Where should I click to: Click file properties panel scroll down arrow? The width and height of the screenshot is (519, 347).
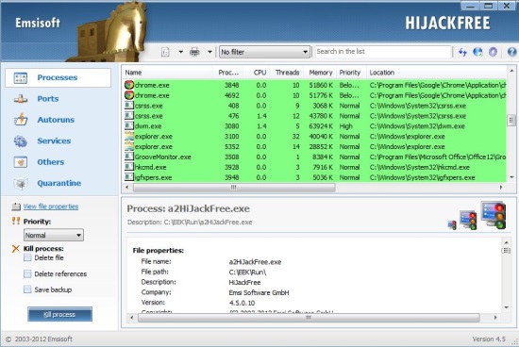click(507, 307)
